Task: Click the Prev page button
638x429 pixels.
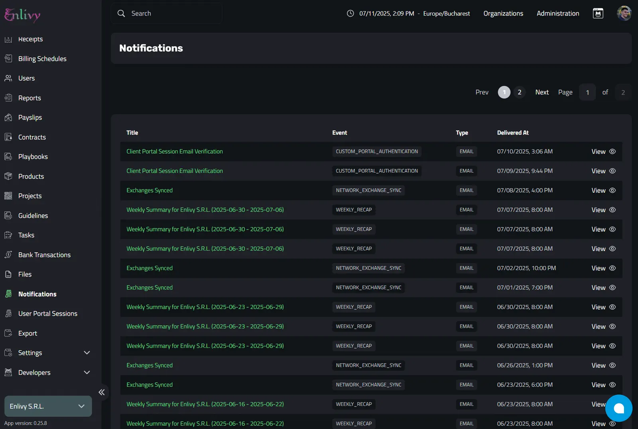Action: 482,92
